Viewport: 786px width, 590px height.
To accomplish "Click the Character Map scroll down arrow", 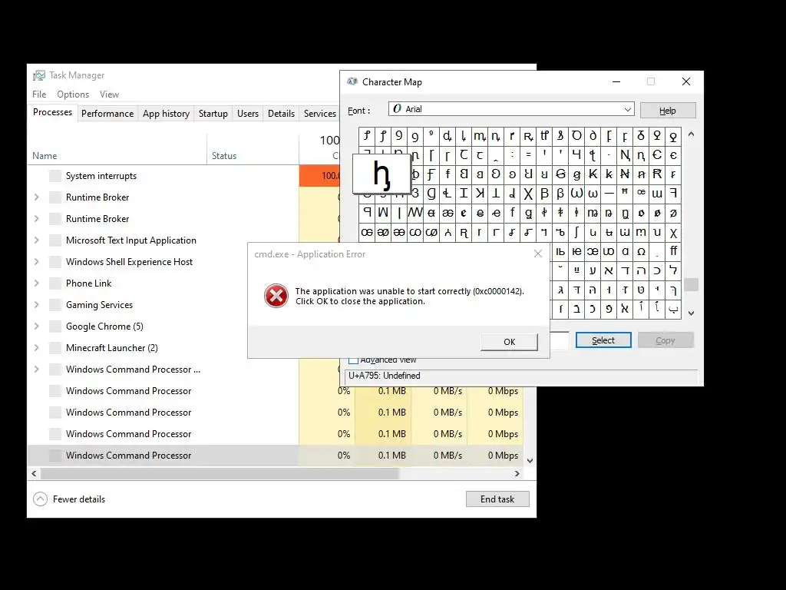I will (x=691, y=313).
